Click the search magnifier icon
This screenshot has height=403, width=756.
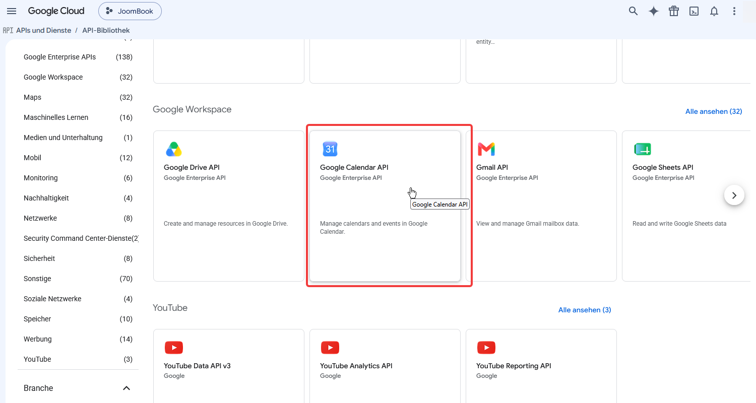tap(634, 11)
